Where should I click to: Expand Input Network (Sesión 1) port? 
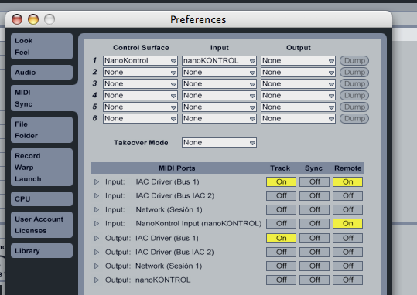click(97, 210)
